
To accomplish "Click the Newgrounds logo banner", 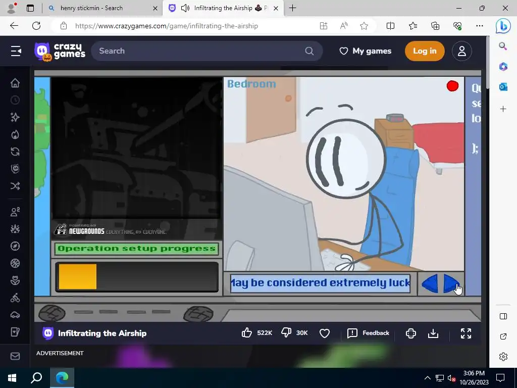I will click(x=111, y=229).
